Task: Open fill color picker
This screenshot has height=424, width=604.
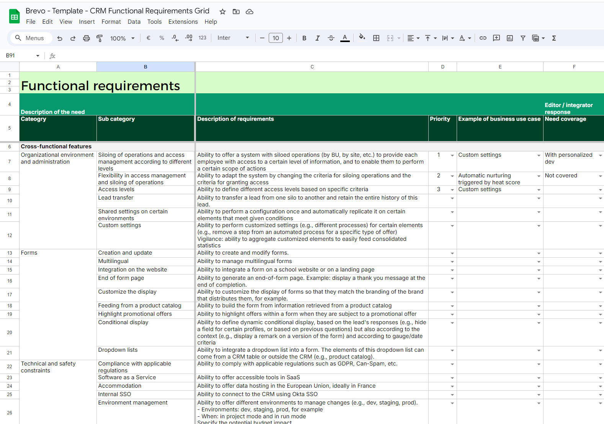Action: [x=362, y=37]
